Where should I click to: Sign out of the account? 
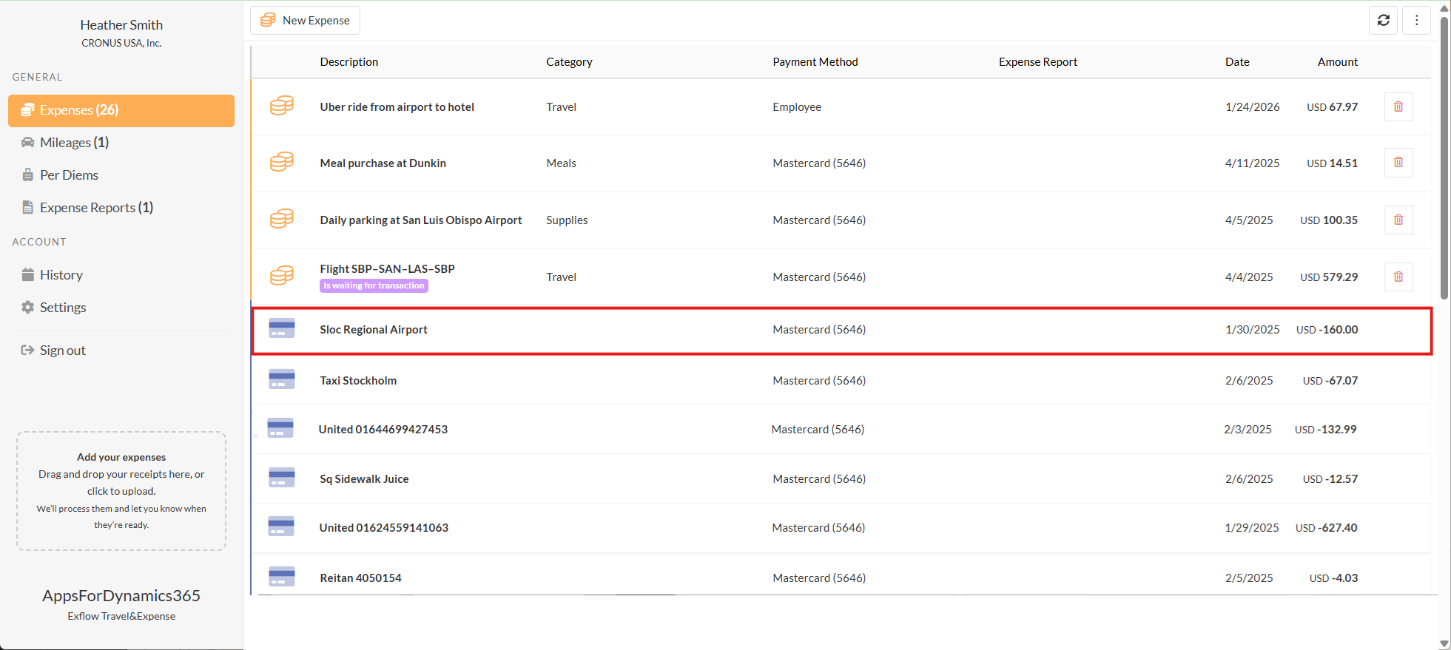[x=62, y=351]
